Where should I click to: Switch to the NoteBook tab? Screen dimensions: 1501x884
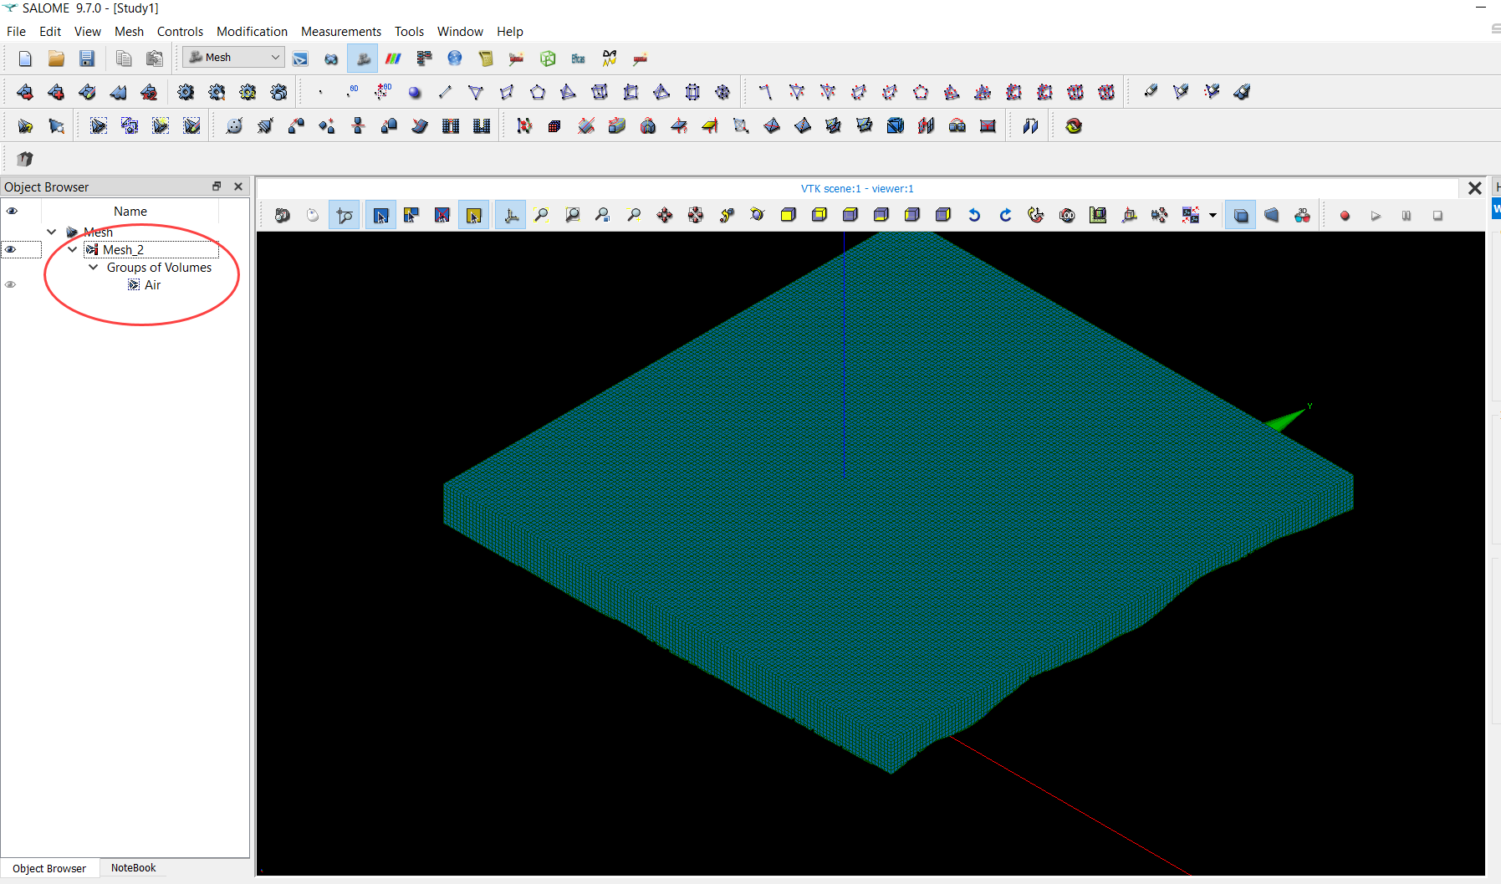(133, 868)
